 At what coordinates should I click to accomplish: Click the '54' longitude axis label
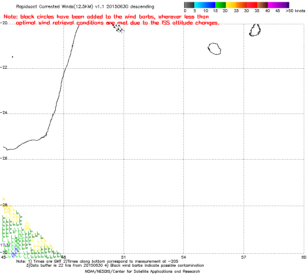183,257
